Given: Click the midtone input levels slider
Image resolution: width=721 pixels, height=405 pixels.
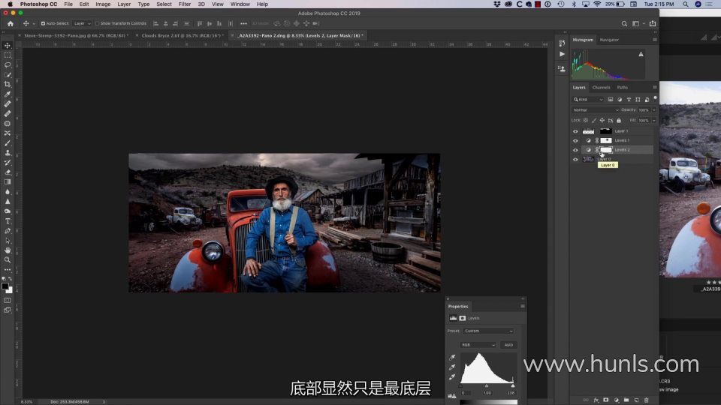Looking at the screenshot, I should coord(487,386).
